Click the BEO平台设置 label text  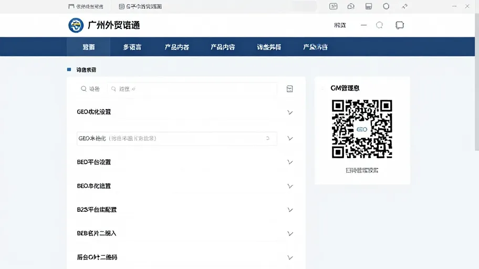point(94,162)
